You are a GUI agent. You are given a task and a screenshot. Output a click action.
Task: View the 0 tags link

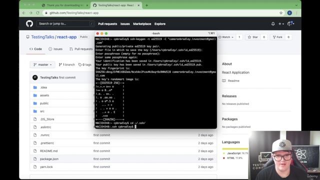point(85,64)
